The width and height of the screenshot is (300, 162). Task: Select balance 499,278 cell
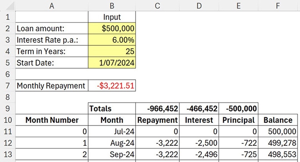[278, 143]
